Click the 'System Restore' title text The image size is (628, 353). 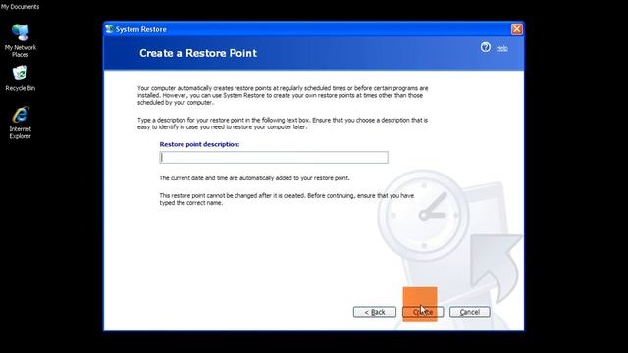(x=141, y=29)
